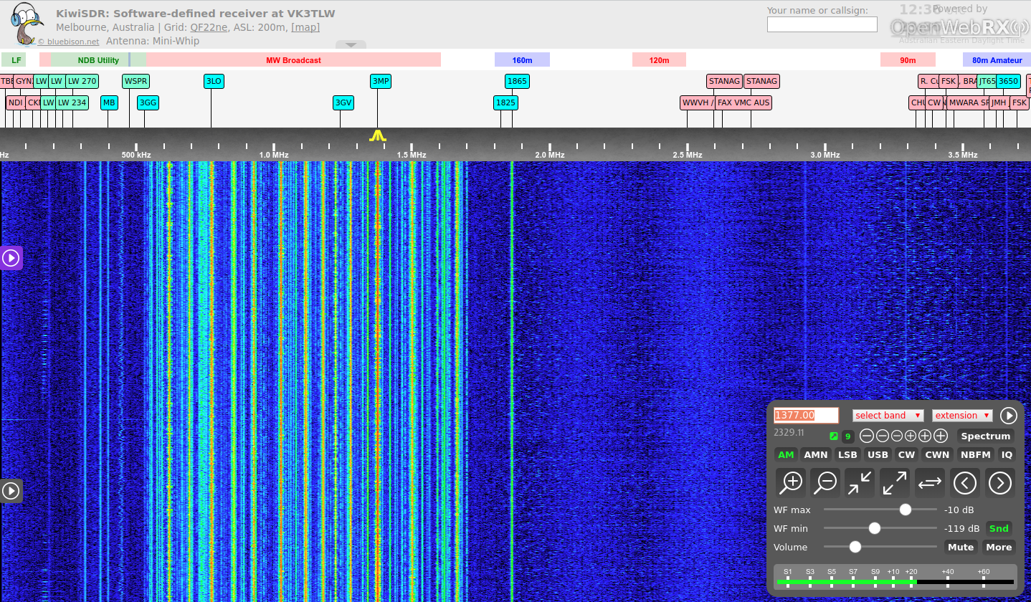Click the zoom out magnifier icon
This screenshot has height=602, width=1031.
click(825, 483)
